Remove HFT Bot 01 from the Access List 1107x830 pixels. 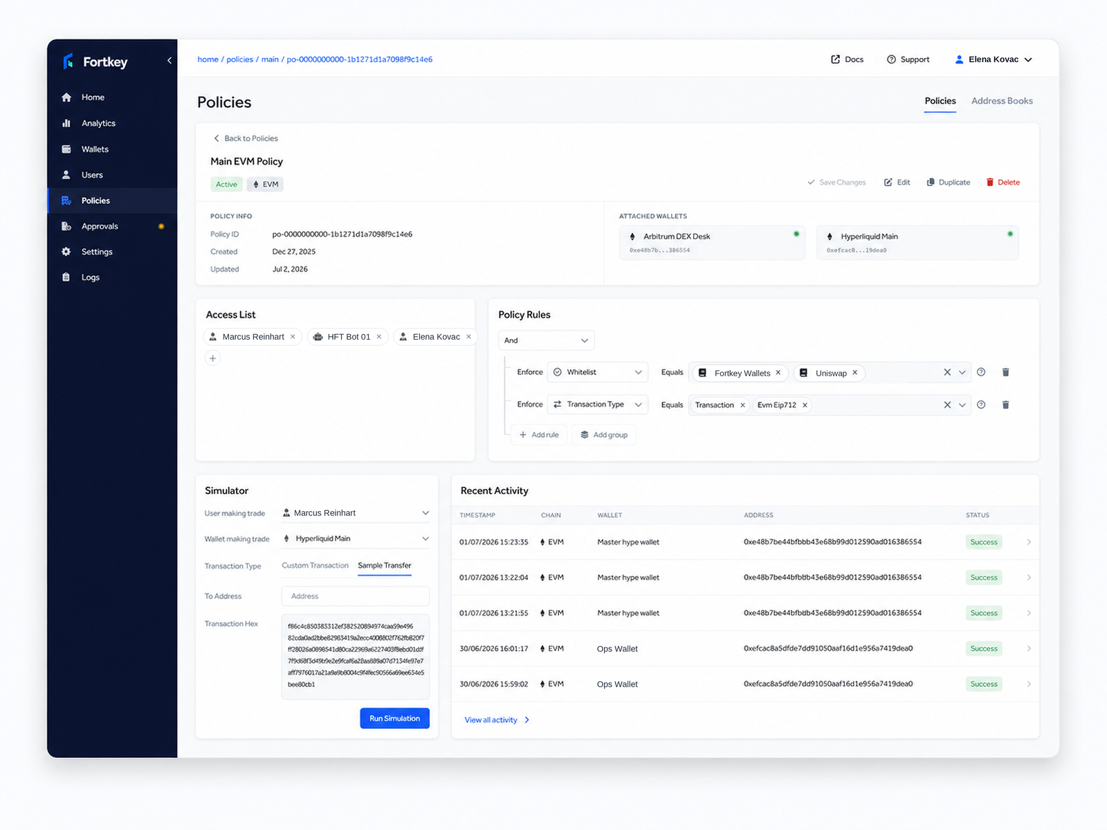[378, 337]
